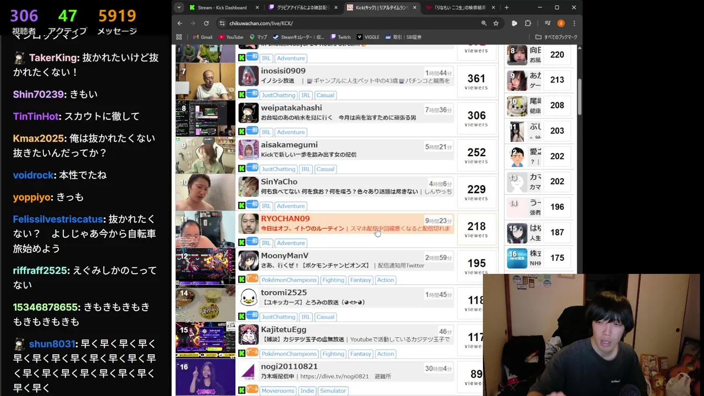
Task: Click the Fantasy tag under MoonyManV
Action: click(x=360, y=280)
